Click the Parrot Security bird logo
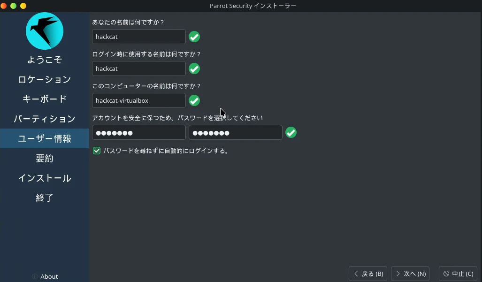 (x=45, y=31)
